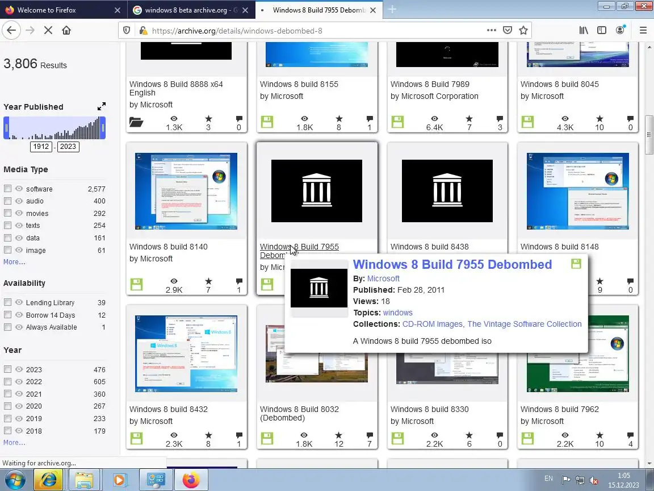The height and width of the screenshot is (491, 654).
Task: Click Firefox icon in the taskbar
Action: tap(191, 480)
